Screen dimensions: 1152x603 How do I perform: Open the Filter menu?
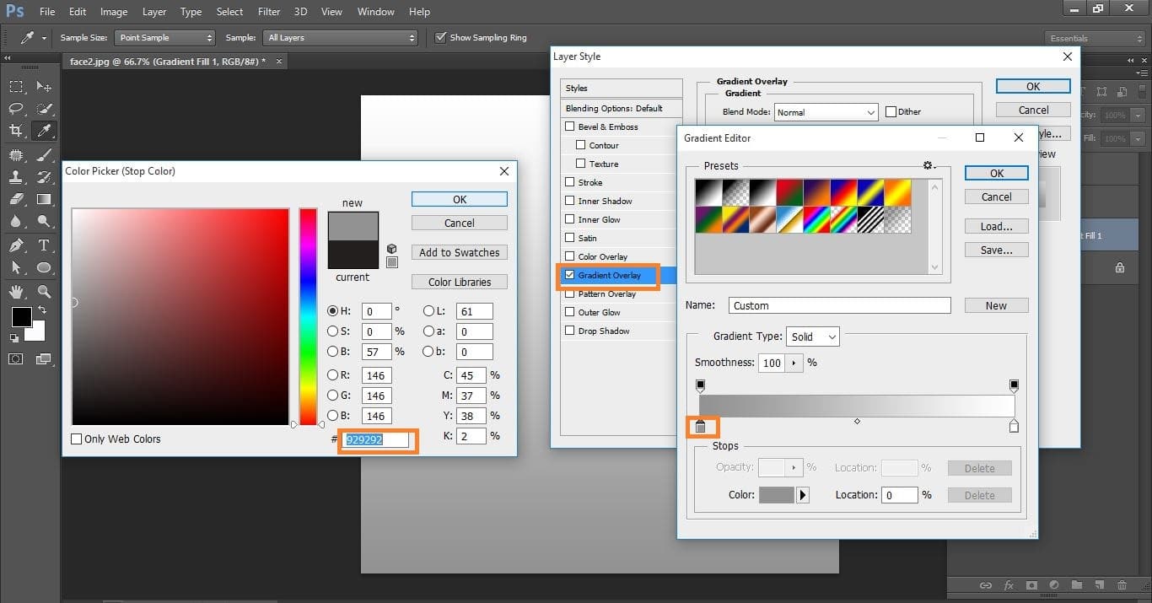269,12
